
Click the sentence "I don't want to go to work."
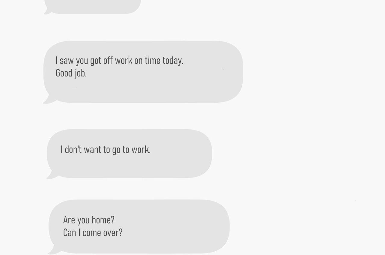tap(106, 150)
